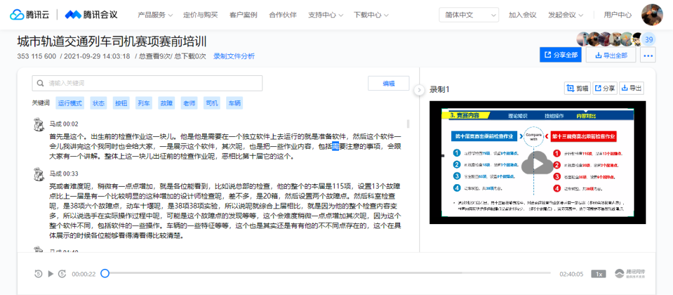673x295 pixels.
Task: Go to 合作伙伴 page
Action: [283, 14]
